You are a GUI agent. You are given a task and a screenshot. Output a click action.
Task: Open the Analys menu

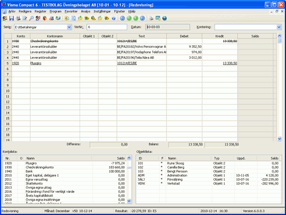[x=86, y=12]
